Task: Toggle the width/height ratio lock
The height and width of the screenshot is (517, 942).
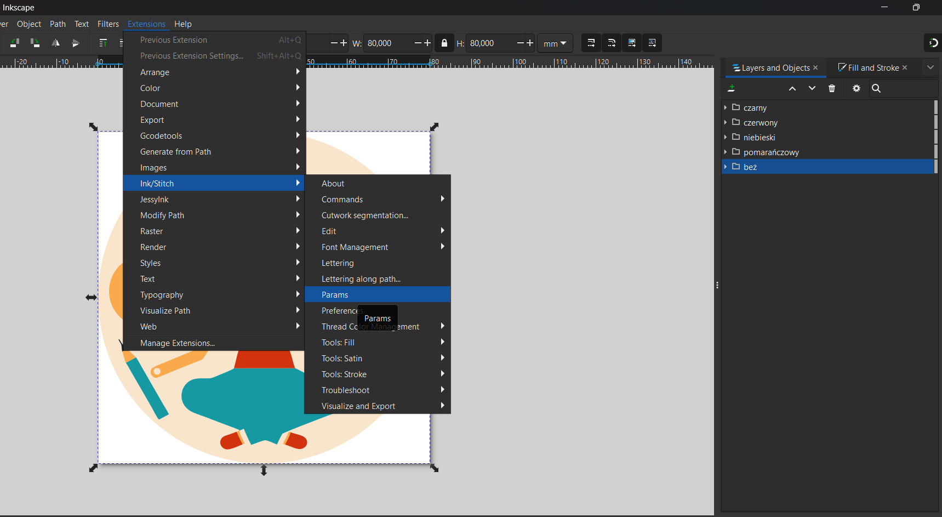Action: pos(444,43)
